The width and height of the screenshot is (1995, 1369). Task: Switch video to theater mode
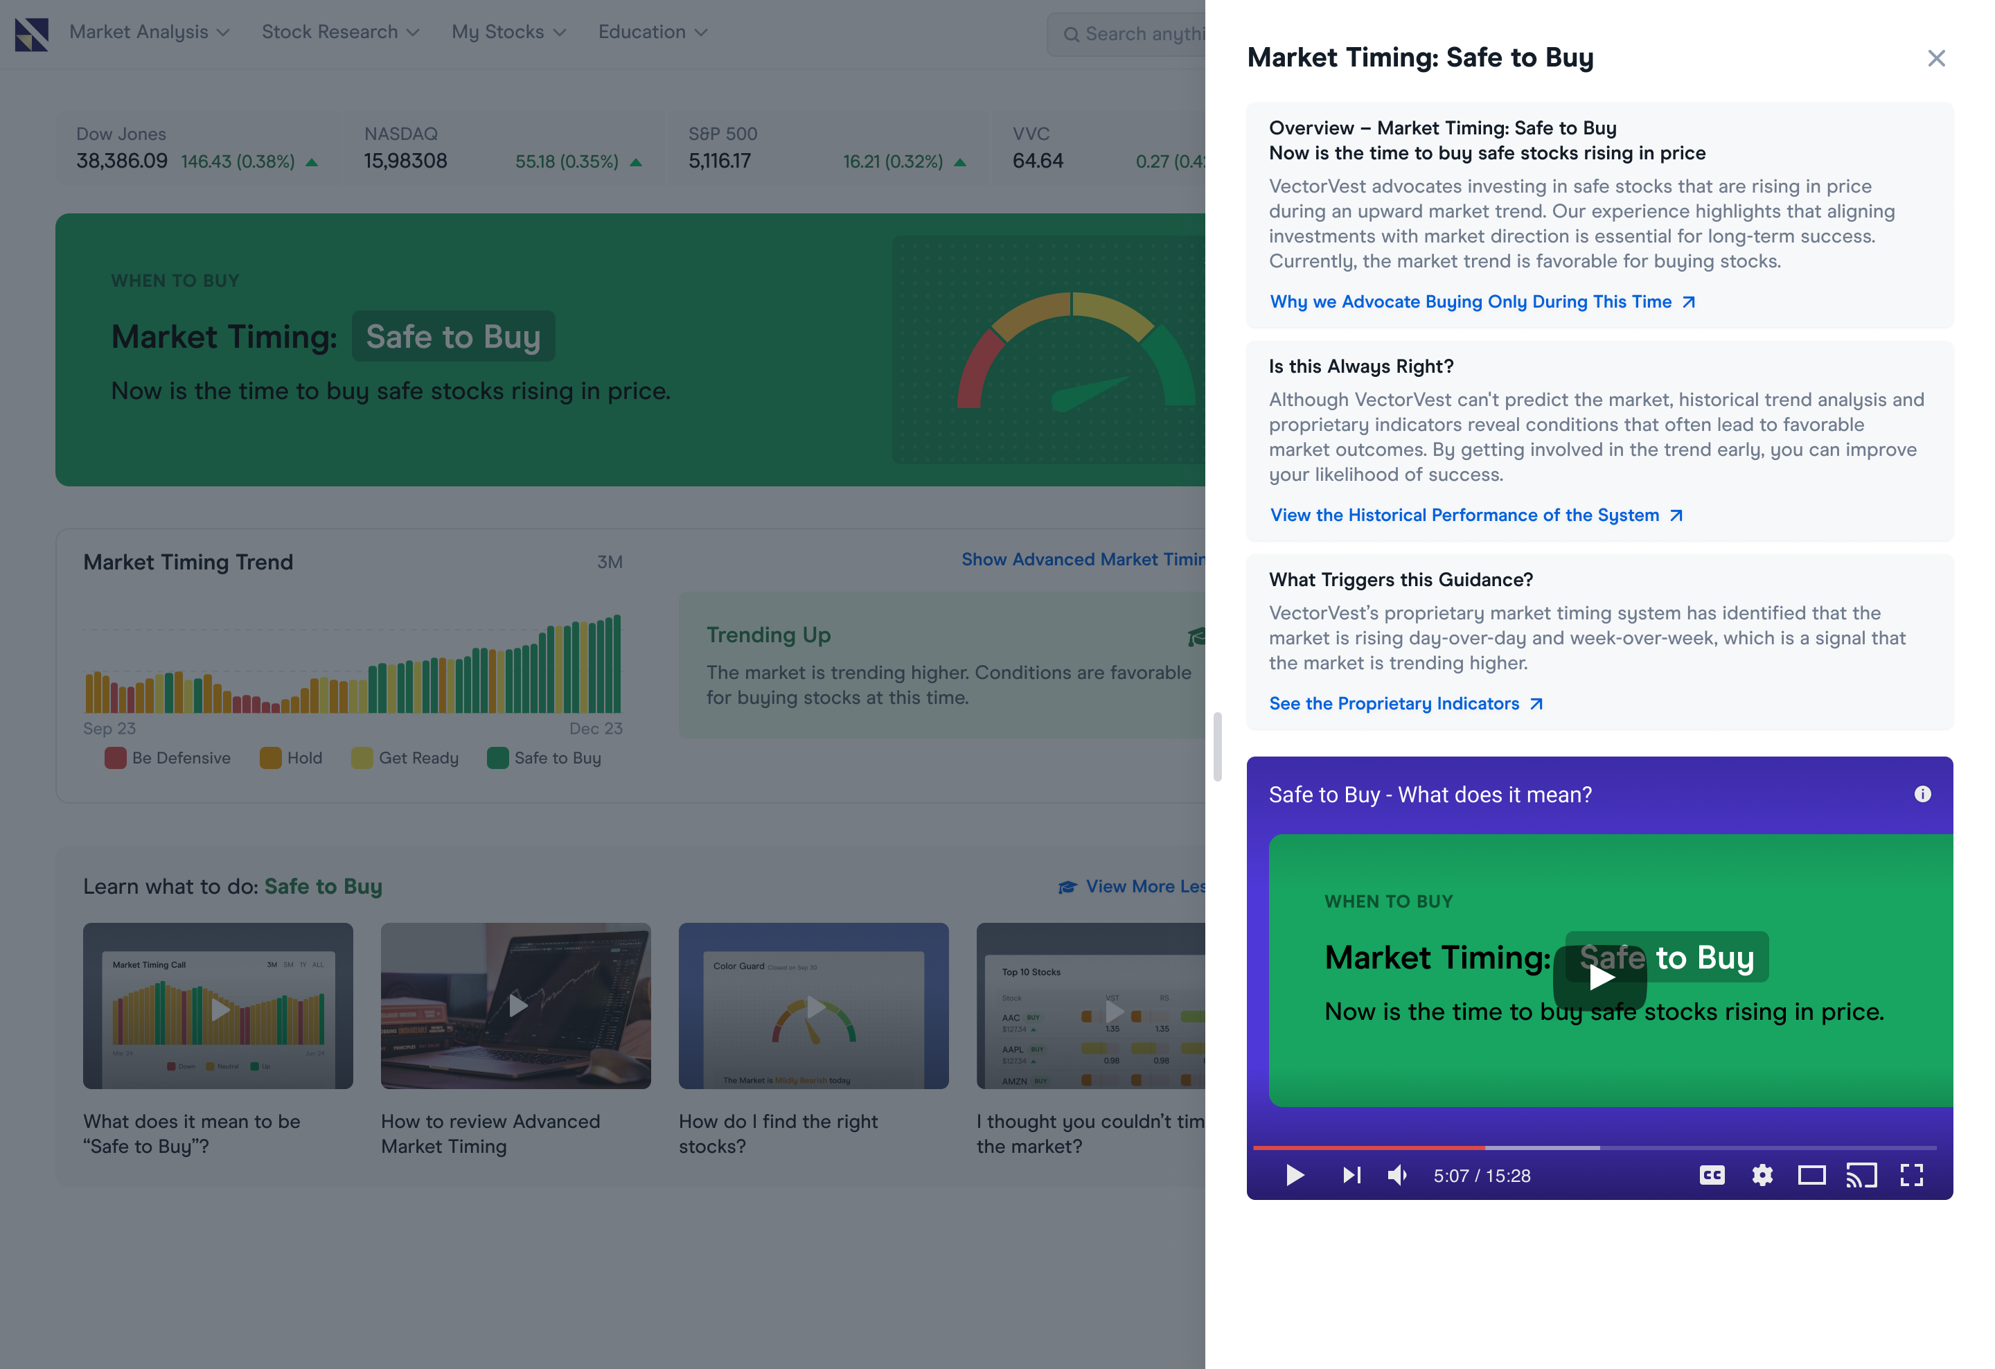pos(1811,1175)
